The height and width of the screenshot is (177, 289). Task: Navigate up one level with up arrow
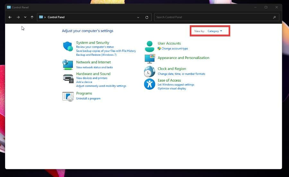pyautogui.click(x=32, y=17)
